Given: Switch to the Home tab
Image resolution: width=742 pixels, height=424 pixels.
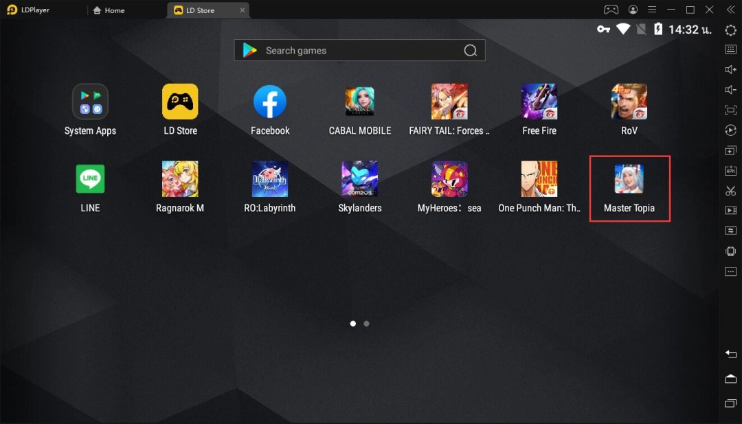Looking at the screenshot, I should [109, 10].
